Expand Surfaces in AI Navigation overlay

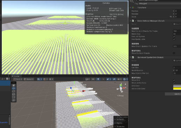[x=115, y=120]
